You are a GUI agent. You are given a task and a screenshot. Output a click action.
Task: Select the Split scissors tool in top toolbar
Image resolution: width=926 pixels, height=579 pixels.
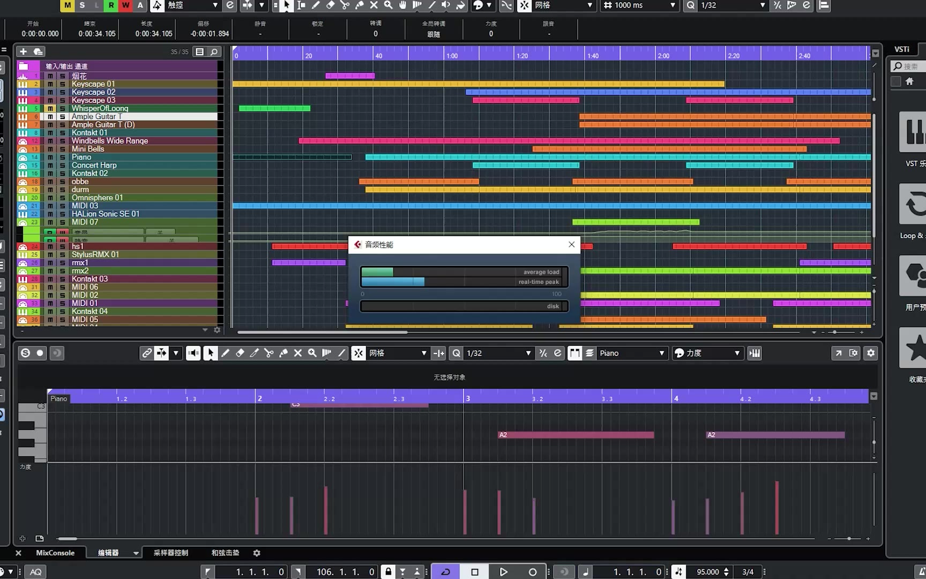(x=345, y=5)
